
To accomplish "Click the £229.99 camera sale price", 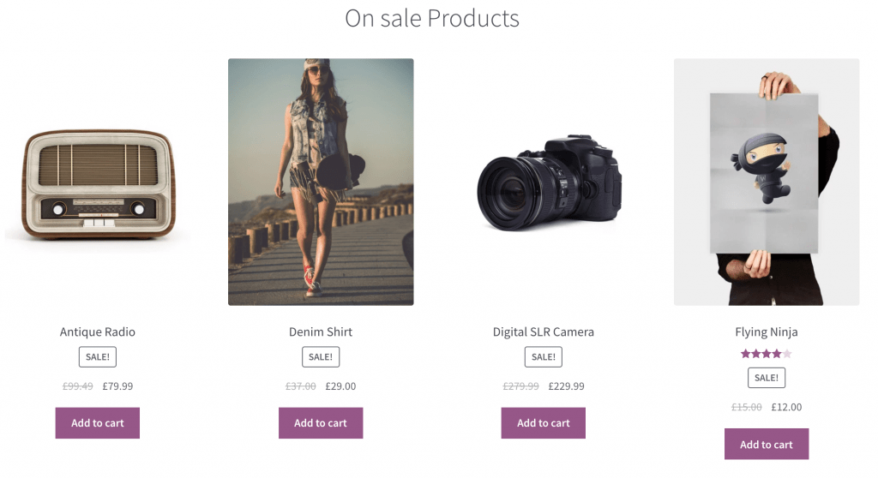I will (x=566, y=386).
